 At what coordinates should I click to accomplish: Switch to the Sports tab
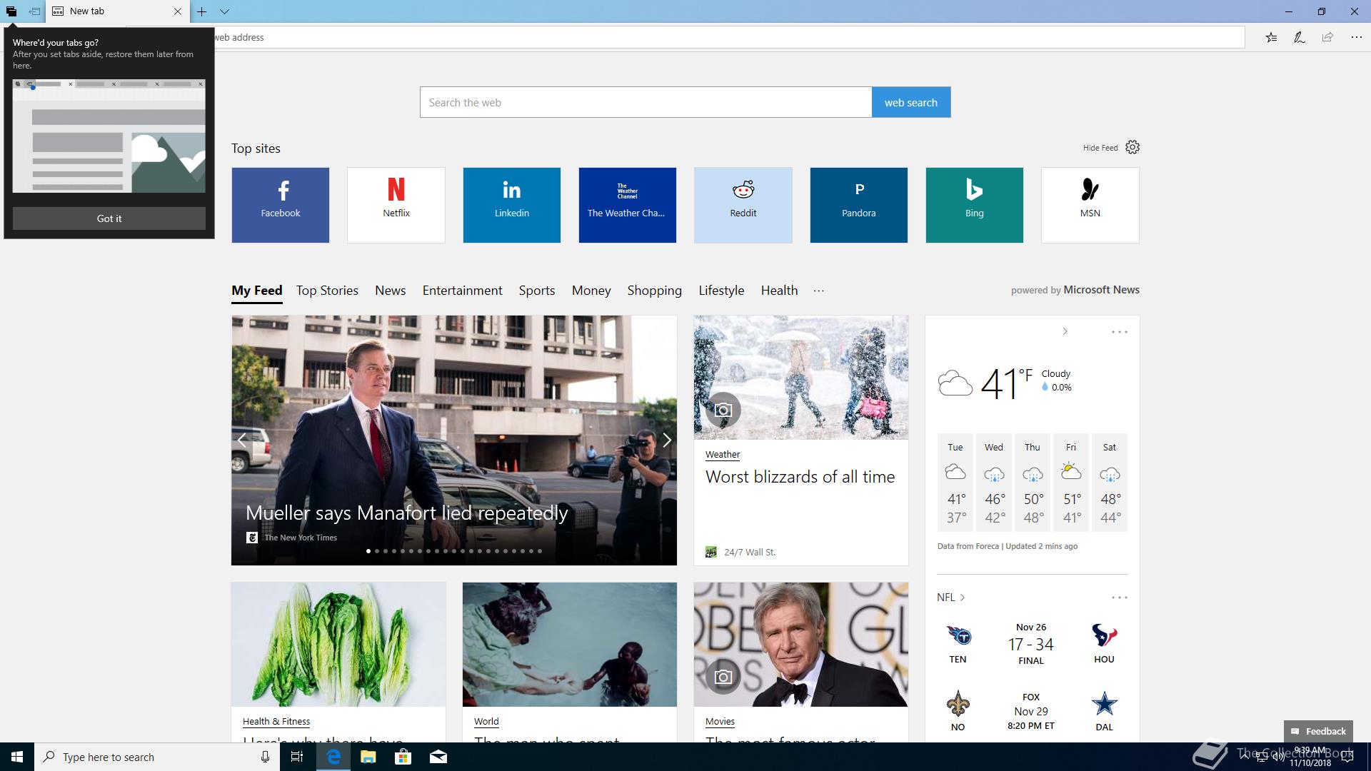coord(537,291)
